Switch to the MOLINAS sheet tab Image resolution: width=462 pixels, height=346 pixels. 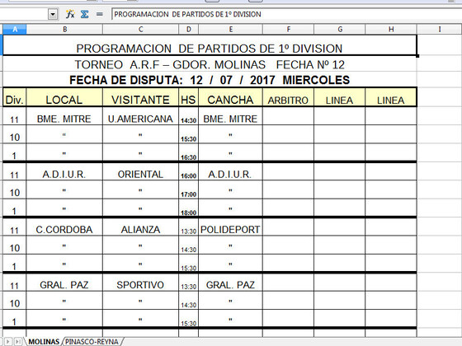click(44, 342)
